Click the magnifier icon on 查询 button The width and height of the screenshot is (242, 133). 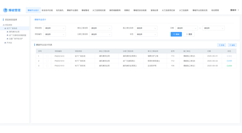coord(174,34)
